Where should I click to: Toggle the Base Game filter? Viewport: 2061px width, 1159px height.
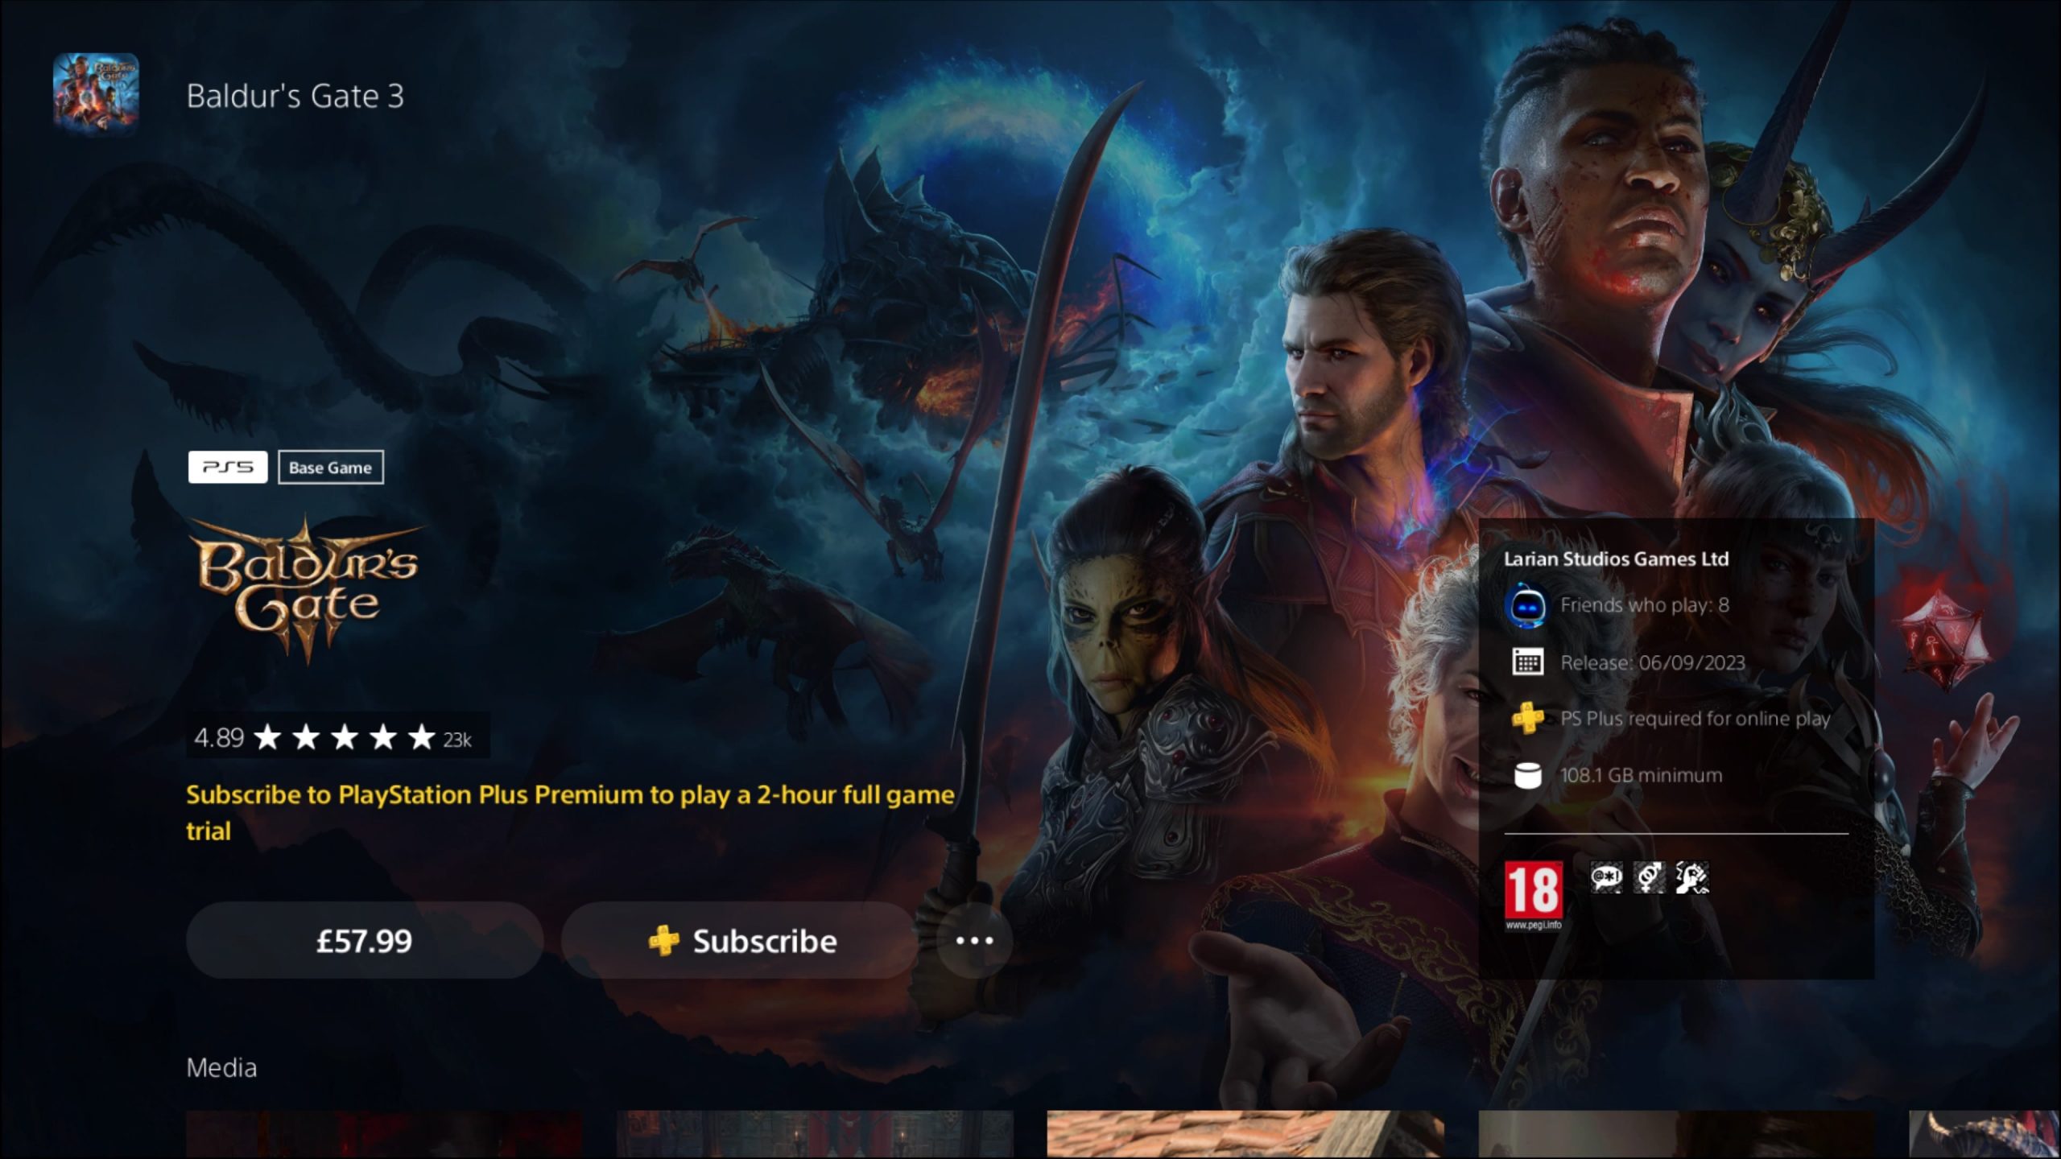[330, 467]
